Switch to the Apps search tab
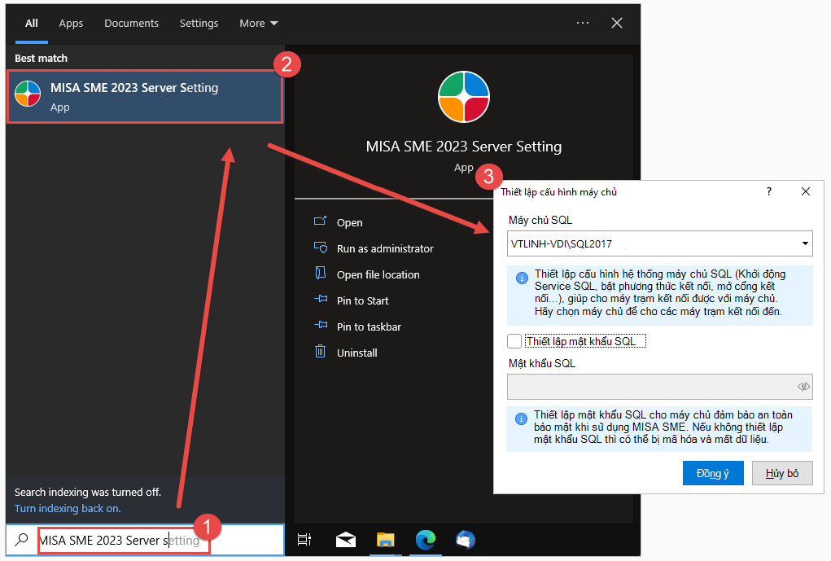The image size is (831, 561). [71, 24]
